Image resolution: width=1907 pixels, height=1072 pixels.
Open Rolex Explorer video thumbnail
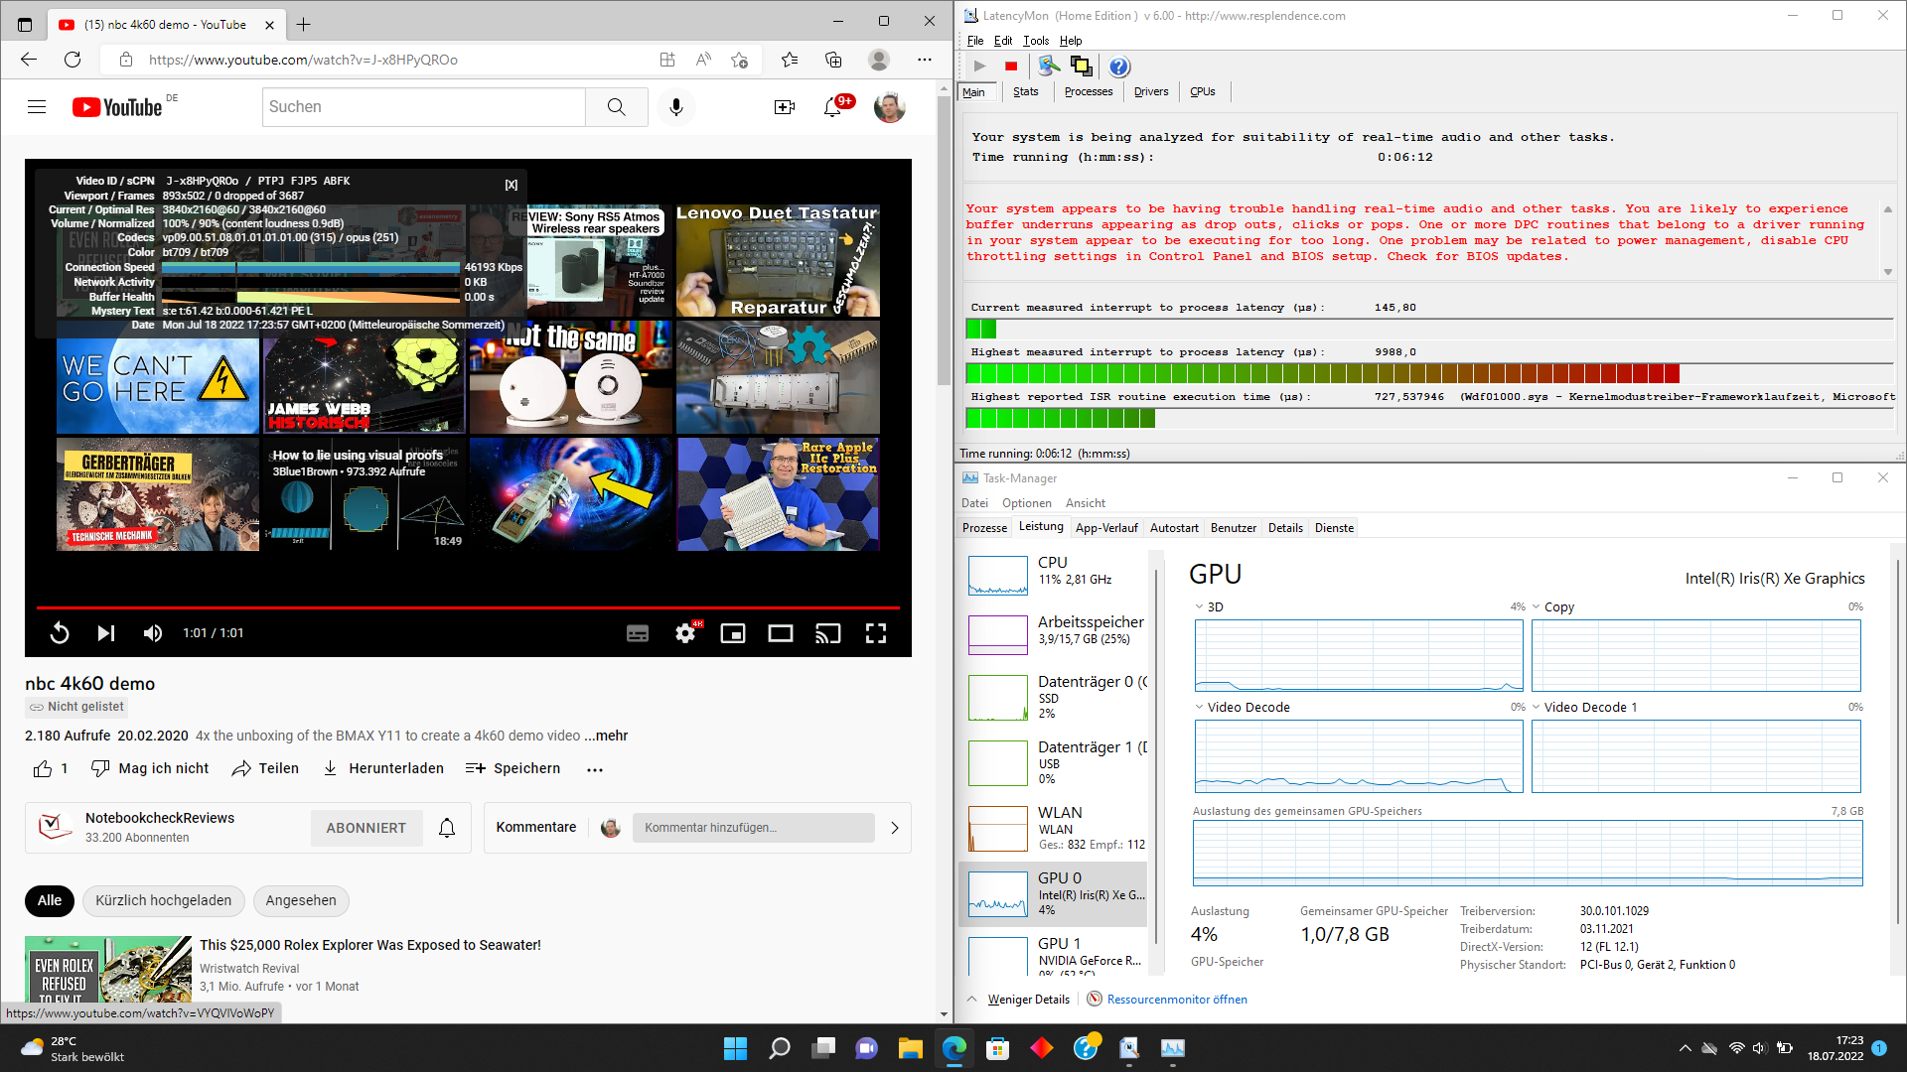tap(108, 968)
